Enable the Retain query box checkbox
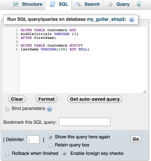 coord(50,145)
